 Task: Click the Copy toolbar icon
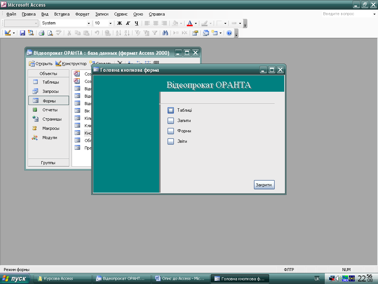pos(78,33)
